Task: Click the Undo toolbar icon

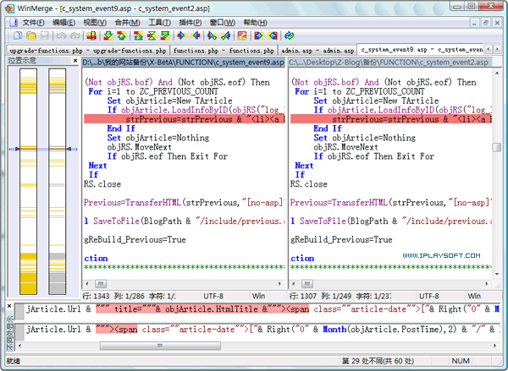Action: 61,36
